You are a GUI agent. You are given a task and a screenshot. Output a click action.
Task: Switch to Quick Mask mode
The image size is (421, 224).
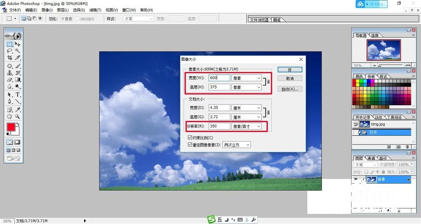click(x=17, y=142)
